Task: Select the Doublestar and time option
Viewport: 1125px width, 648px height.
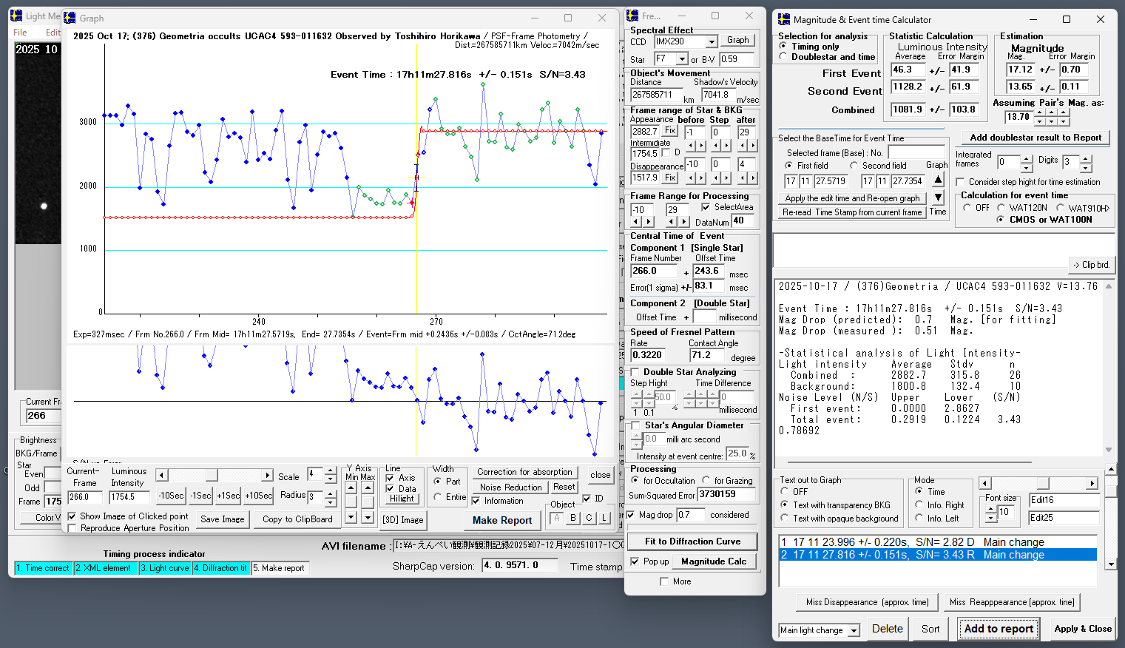Action: [783, 56]
